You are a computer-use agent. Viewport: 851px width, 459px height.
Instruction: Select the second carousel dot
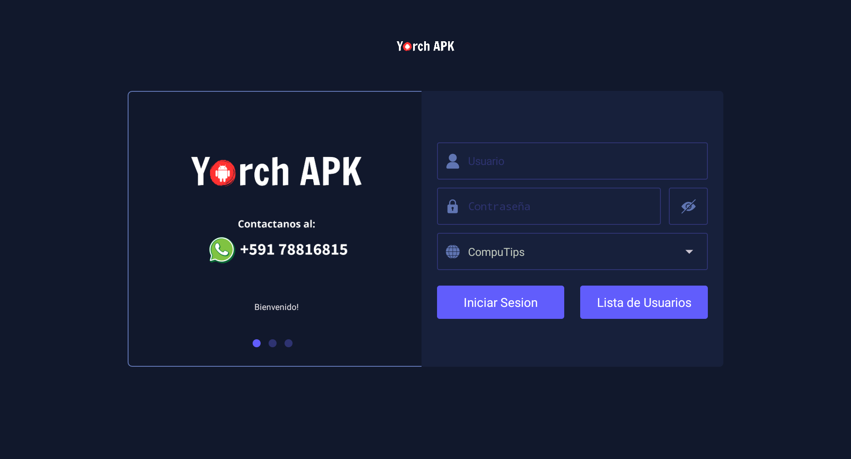pyautogui.click(x=273, y=343)
